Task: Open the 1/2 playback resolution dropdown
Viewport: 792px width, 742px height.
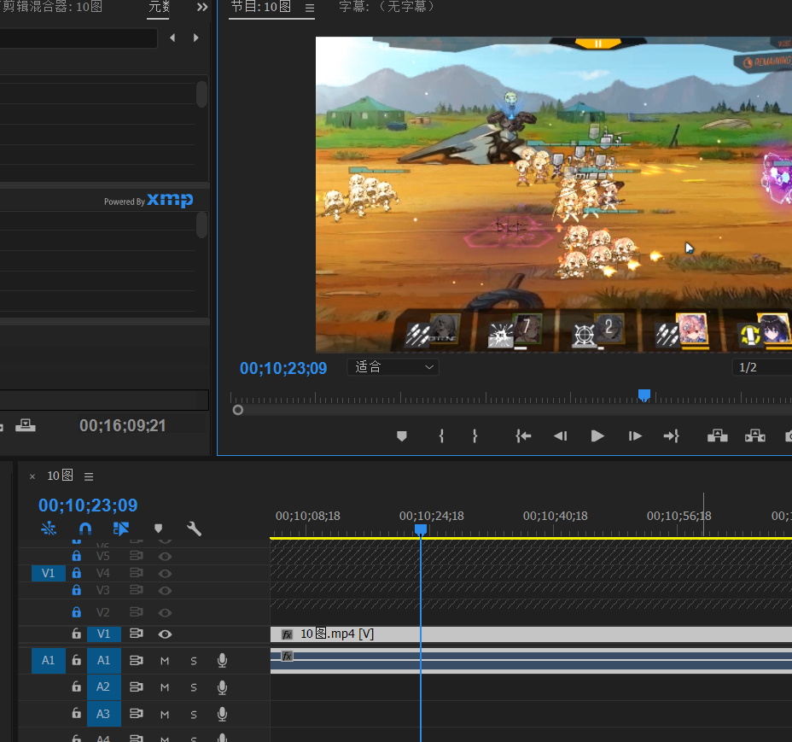Action: point(760,367)
